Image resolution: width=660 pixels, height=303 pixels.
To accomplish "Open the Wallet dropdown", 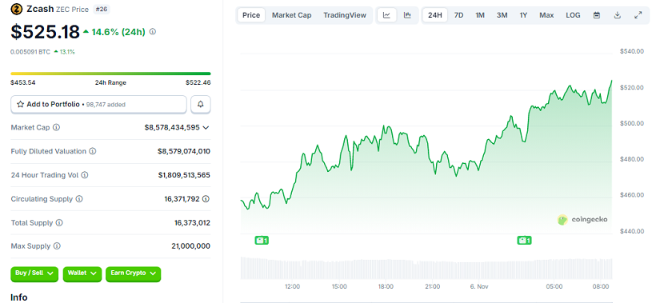I will click(82, 273).
